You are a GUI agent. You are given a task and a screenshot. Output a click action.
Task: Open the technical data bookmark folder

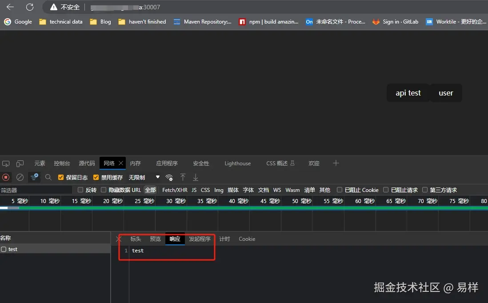[x=61, y=22]
